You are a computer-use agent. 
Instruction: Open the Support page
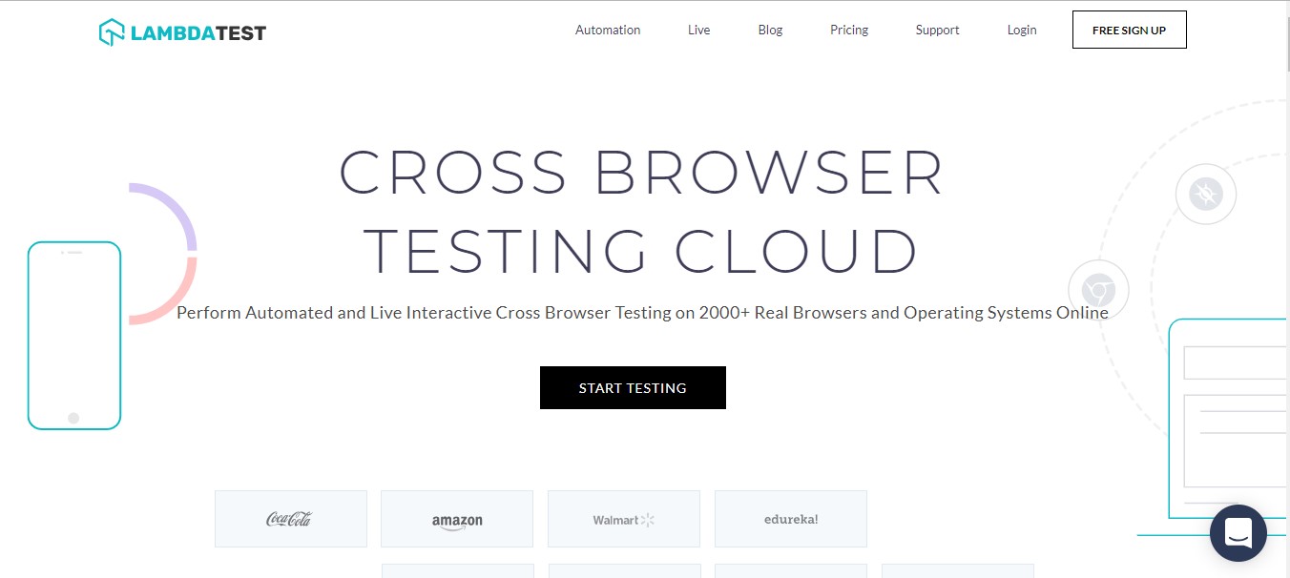937,30
